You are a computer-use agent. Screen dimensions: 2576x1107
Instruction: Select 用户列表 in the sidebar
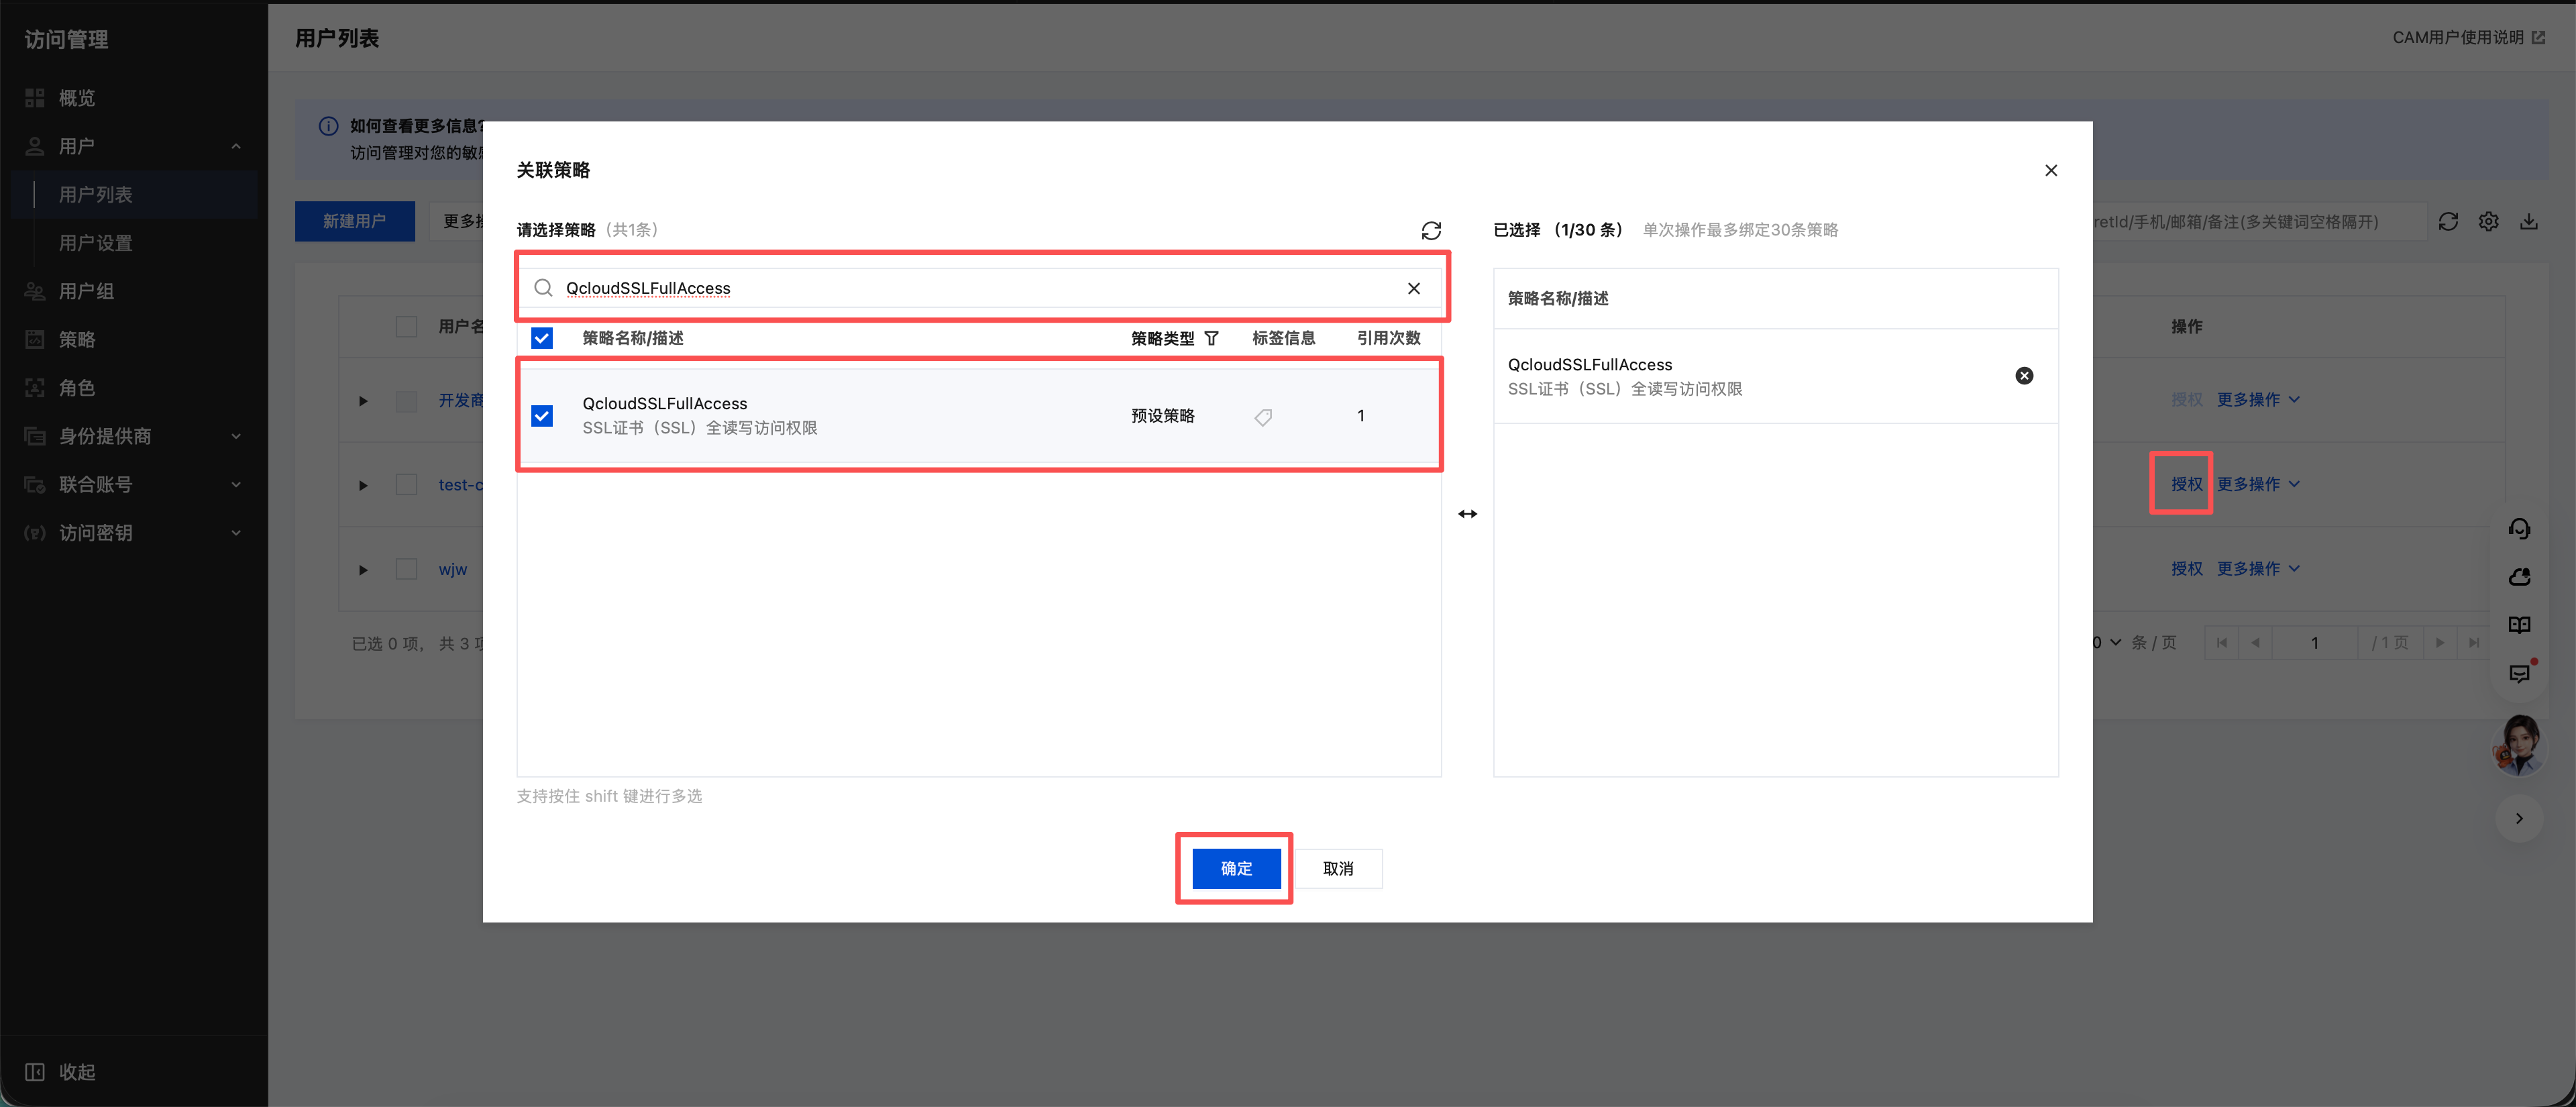[x=134, y=195]
